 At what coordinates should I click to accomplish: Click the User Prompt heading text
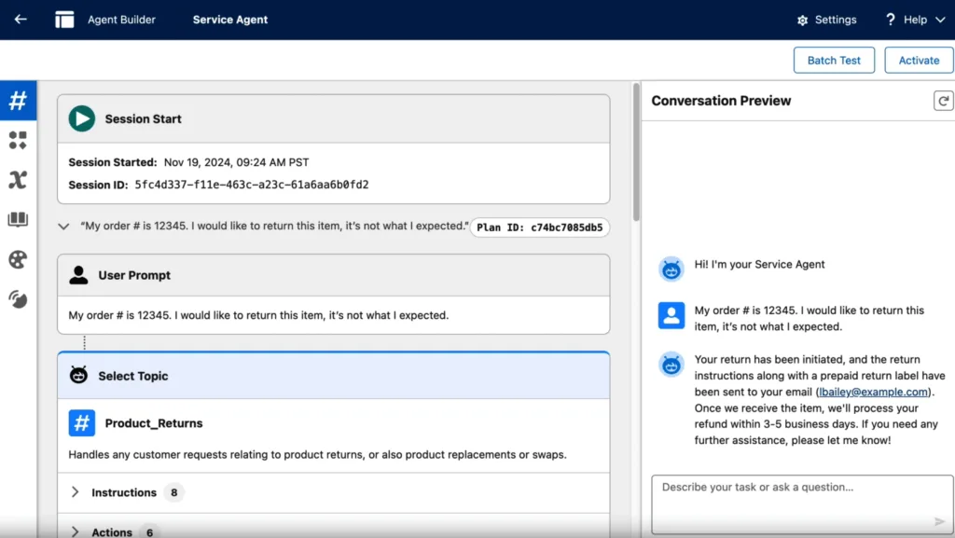134,275
